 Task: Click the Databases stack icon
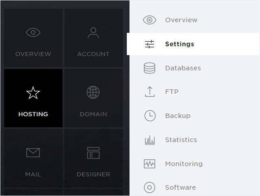tap(149, 68)
